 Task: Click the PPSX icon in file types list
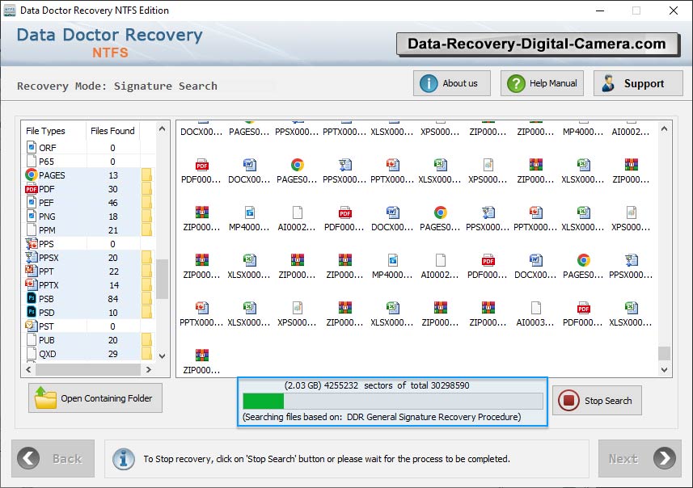click(32, 258)
